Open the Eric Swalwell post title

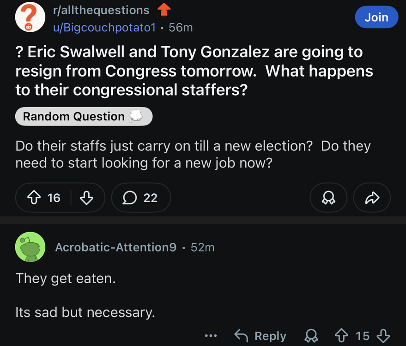pos(194,71)
